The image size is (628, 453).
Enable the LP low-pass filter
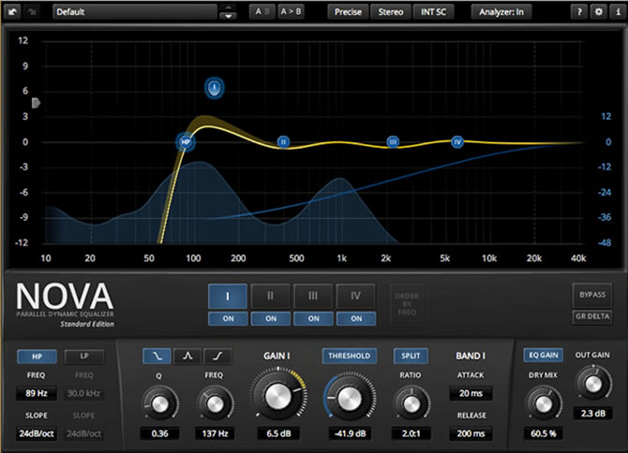point(84,357)
